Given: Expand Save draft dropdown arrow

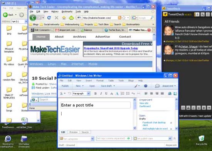Looking at the screenshot, I should (x=114, y=86).
